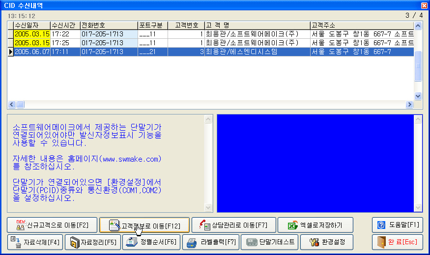Click inside the blue memo panel
Image resolution: width=430 pixels, height=255 pixels.
coord(315,164)
